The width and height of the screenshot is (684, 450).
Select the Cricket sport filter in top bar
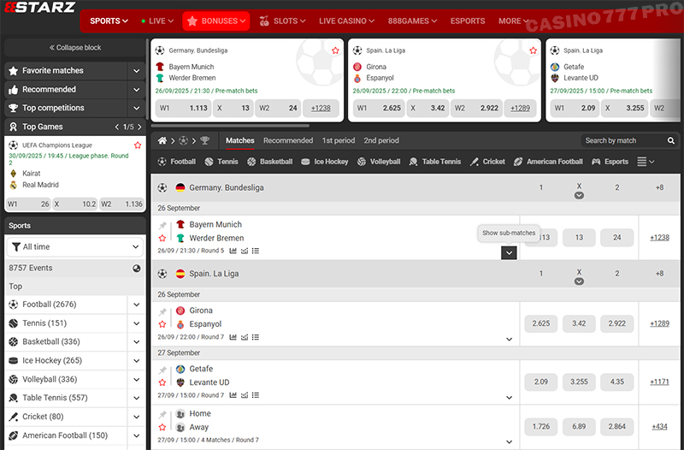pos(487,162)
